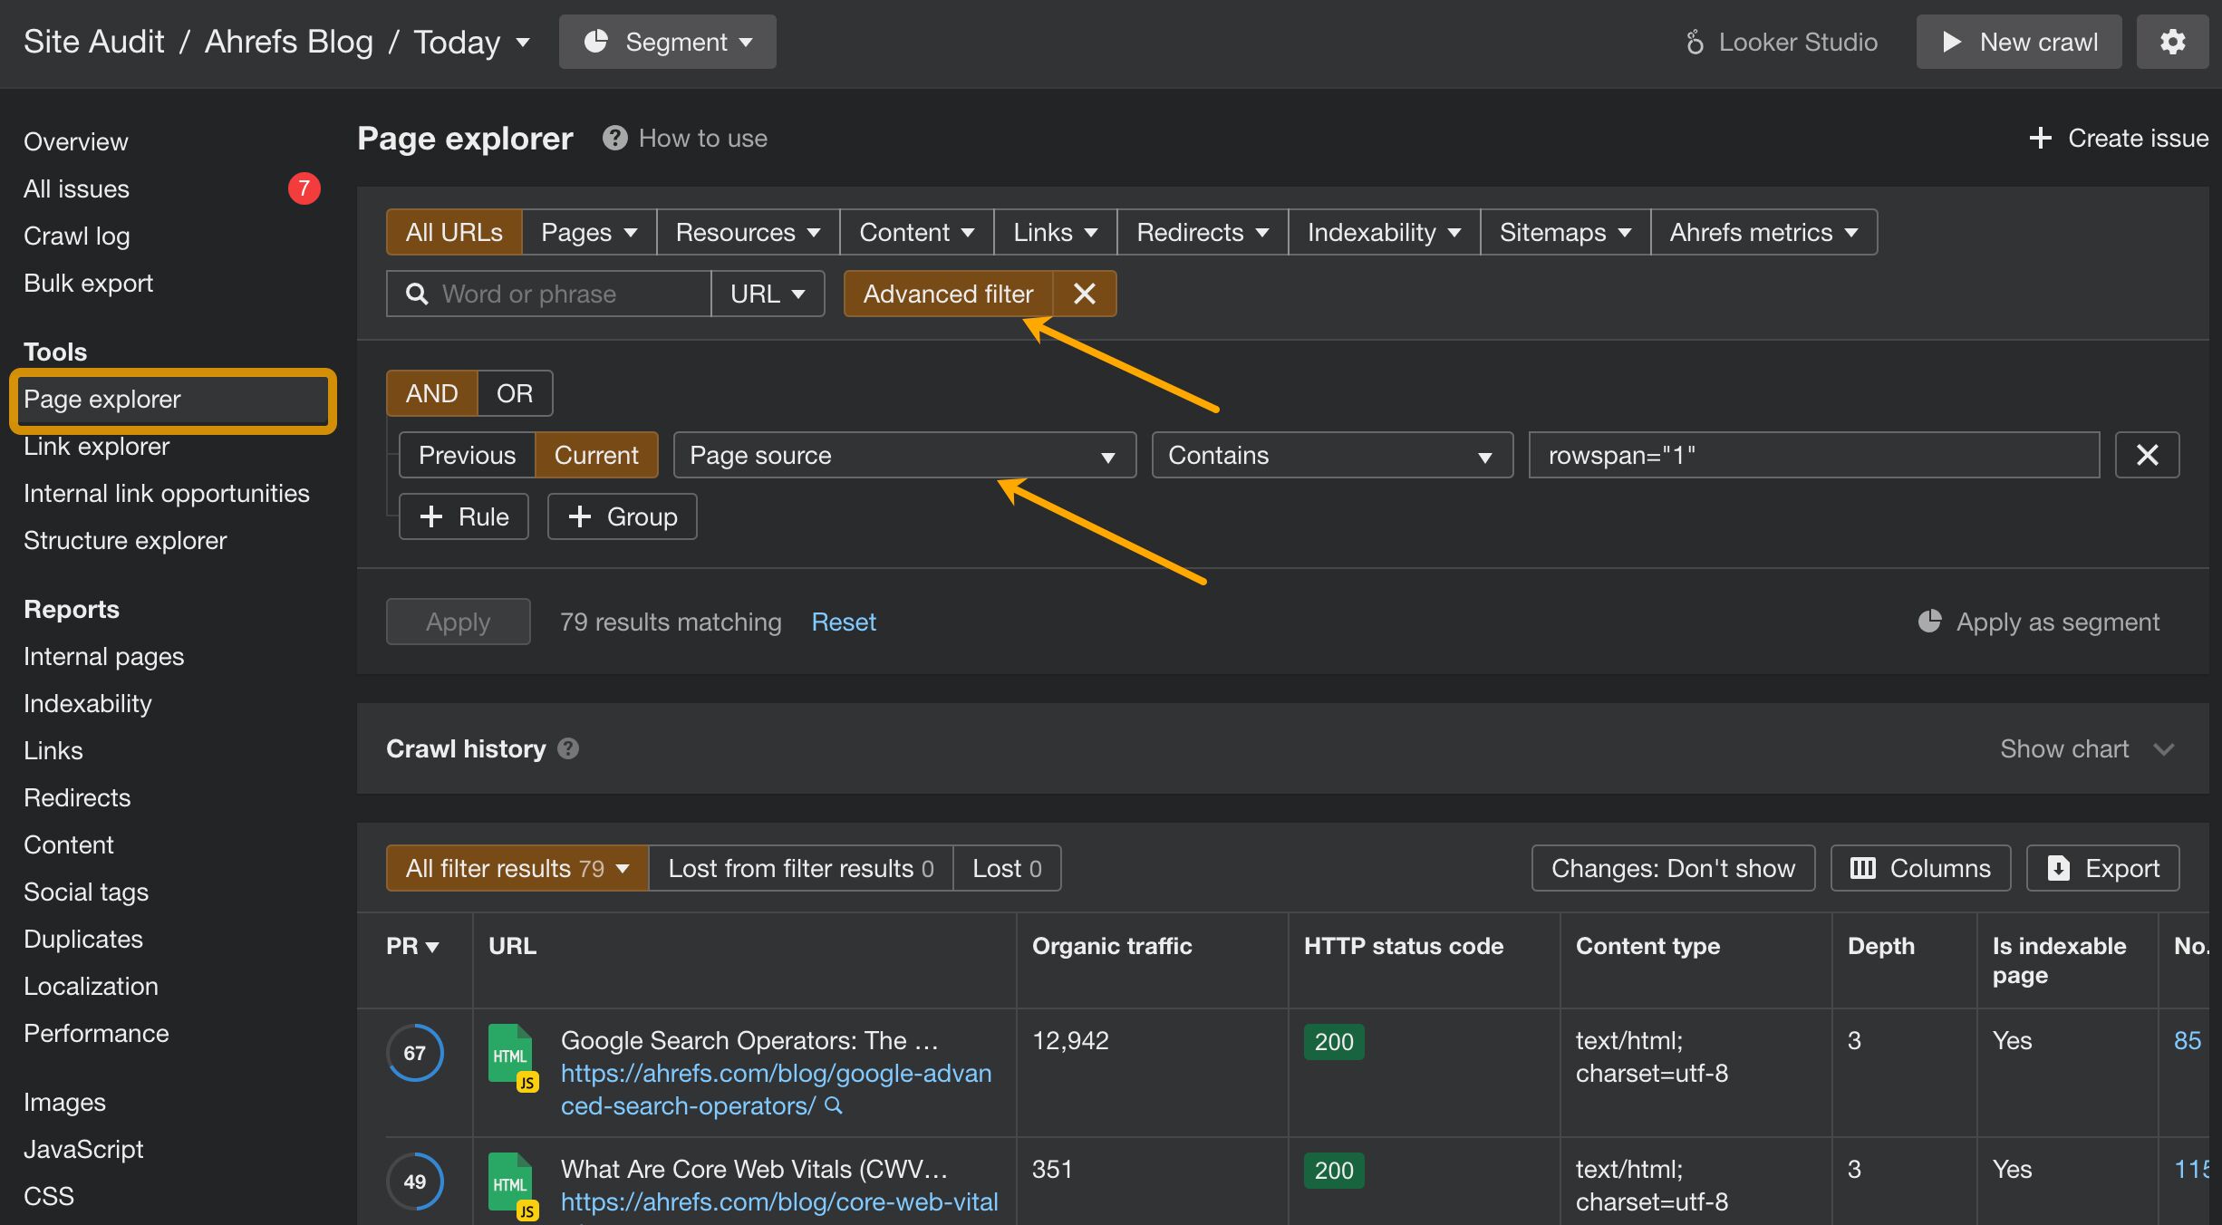Switch rule to Previous crawl
The height and width of the screenshot is (1225, 2222).
467,455
